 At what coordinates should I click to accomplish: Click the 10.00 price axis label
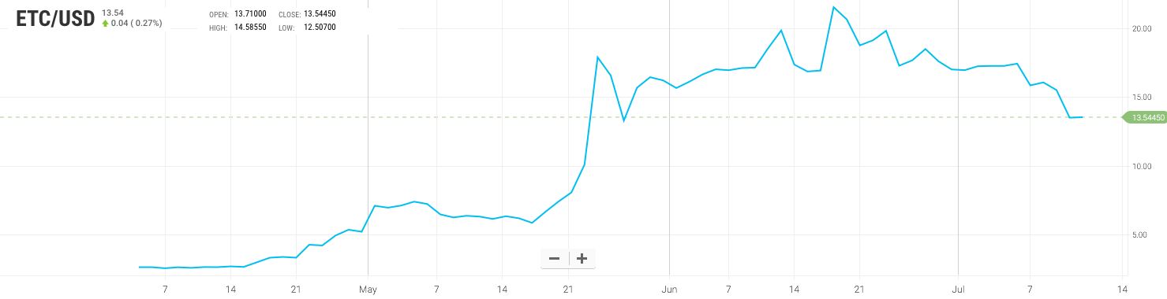click(1142, 166)
